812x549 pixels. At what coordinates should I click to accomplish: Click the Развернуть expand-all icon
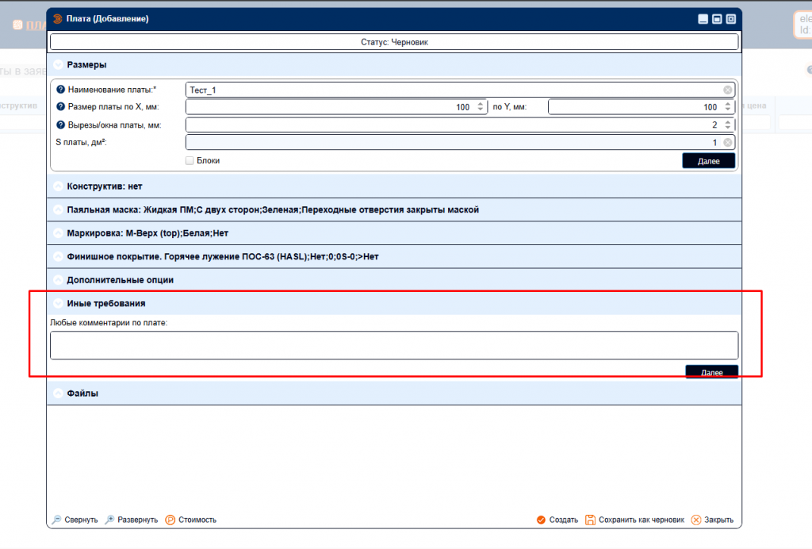point(109,520)
